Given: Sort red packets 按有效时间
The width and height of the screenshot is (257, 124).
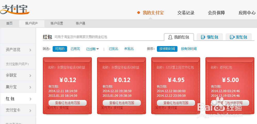Looking at the screenshot, I should pos(189,49).
